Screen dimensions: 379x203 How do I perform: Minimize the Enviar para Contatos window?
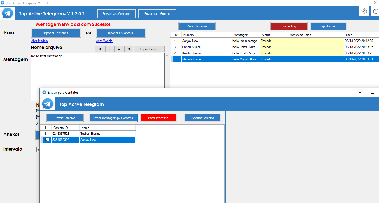pyautogui.click(x=360, y=92)
